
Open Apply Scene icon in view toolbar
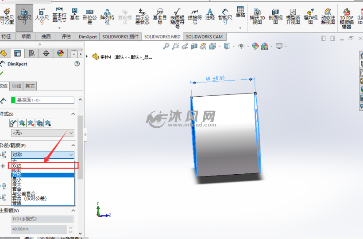265,46
